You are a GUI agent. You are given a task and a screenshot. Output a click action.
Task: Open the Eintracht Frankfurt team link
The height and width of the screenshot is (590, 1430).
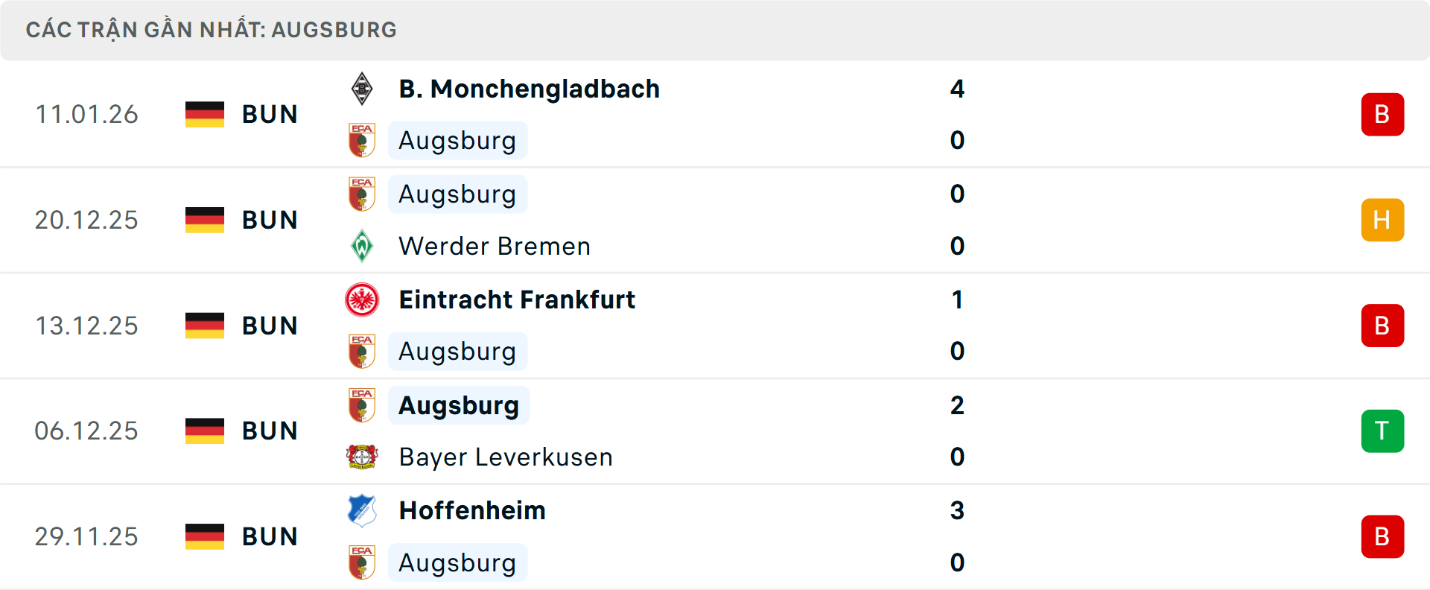[x=517, y=299]
